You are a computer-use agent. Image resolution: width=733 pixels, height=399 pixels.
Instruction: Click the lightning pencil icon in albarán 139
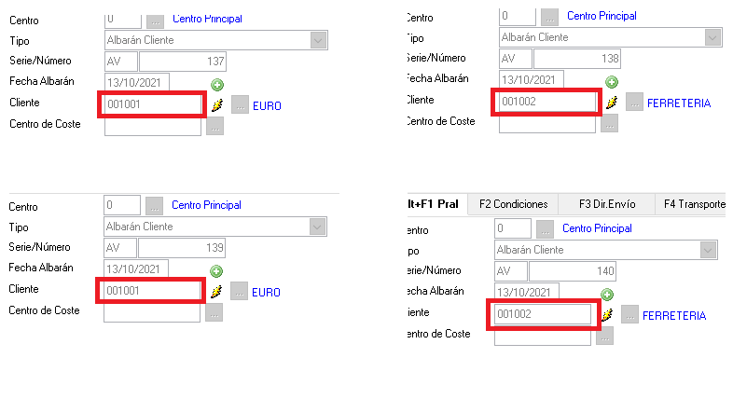(216, 291)
